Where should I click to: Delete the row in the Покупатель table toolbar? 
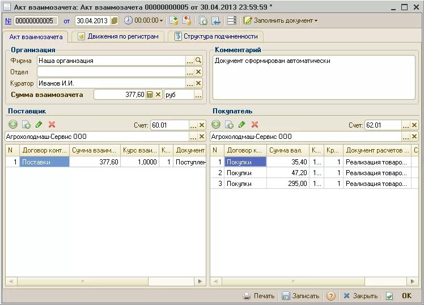pos(255,124)
